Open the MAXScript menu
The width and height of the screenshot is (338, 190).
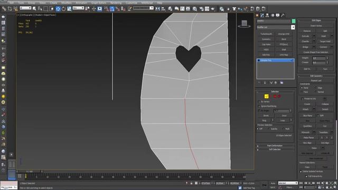[x=147, y=3]
